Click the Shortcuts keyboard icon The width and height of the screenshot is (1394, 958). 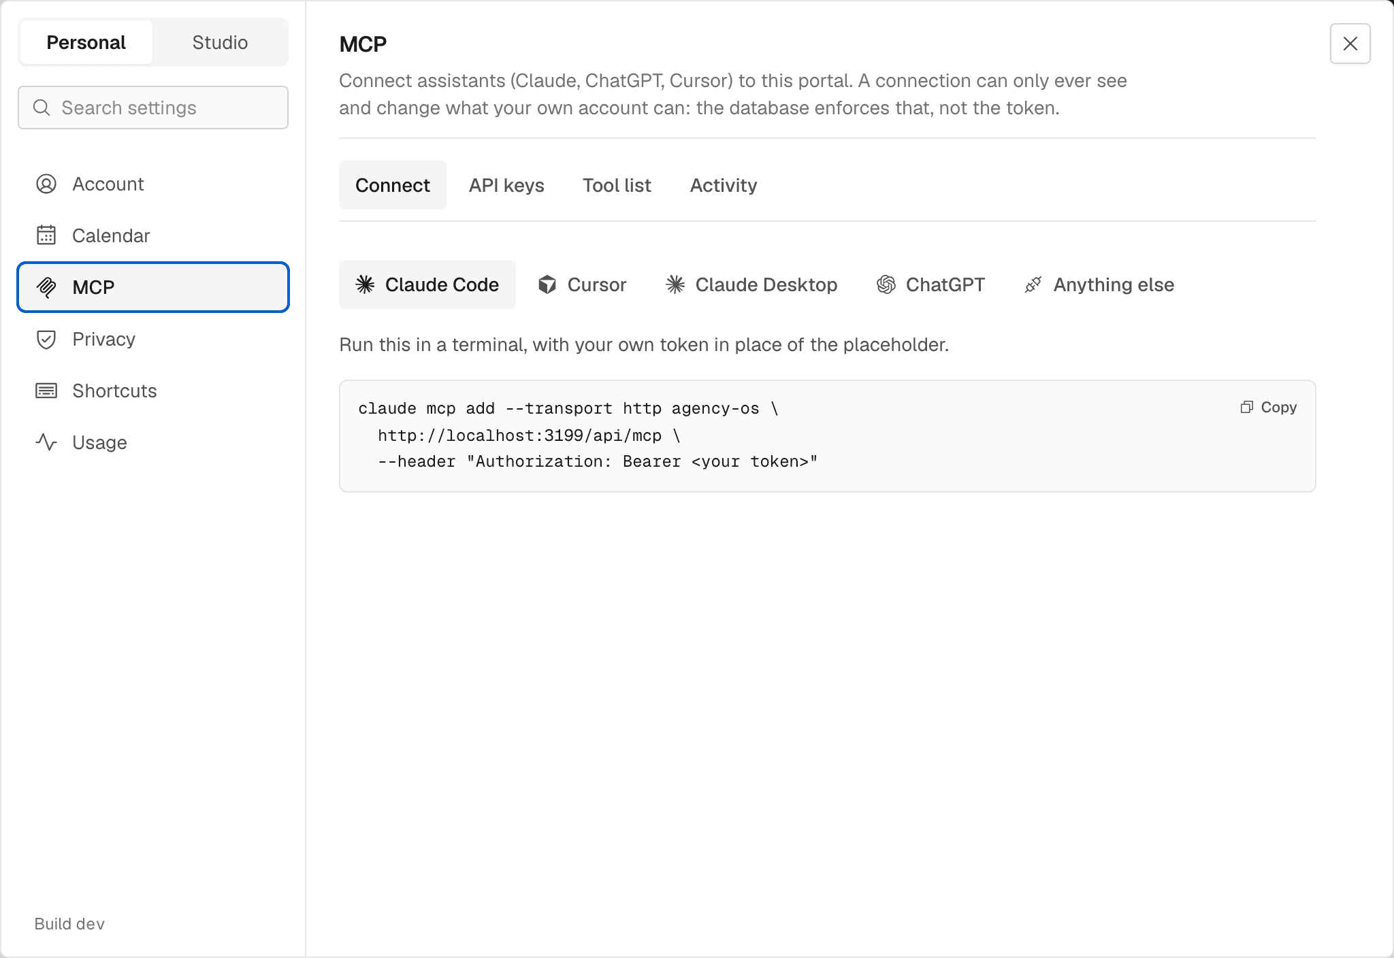(x=46, y=391)
